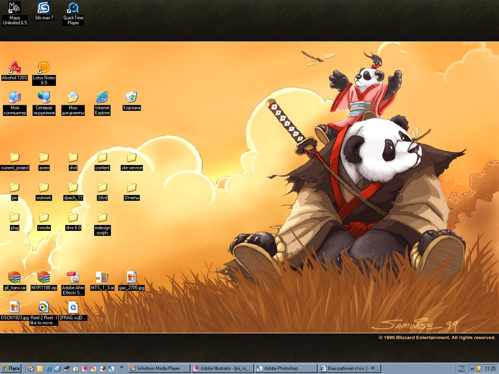Select the Сетевое окружение desktop icon
This screenshot has width=499, height=374.
pos(44,103)
